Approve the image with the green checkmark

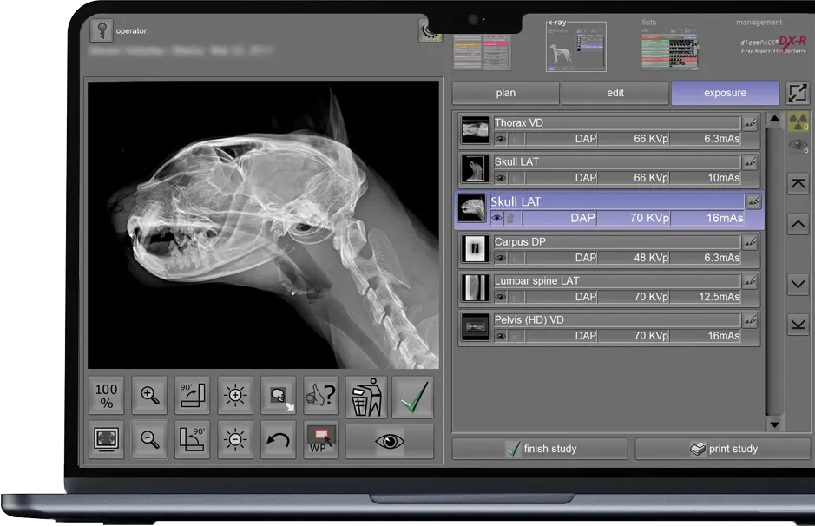click(x=411, y=396)
